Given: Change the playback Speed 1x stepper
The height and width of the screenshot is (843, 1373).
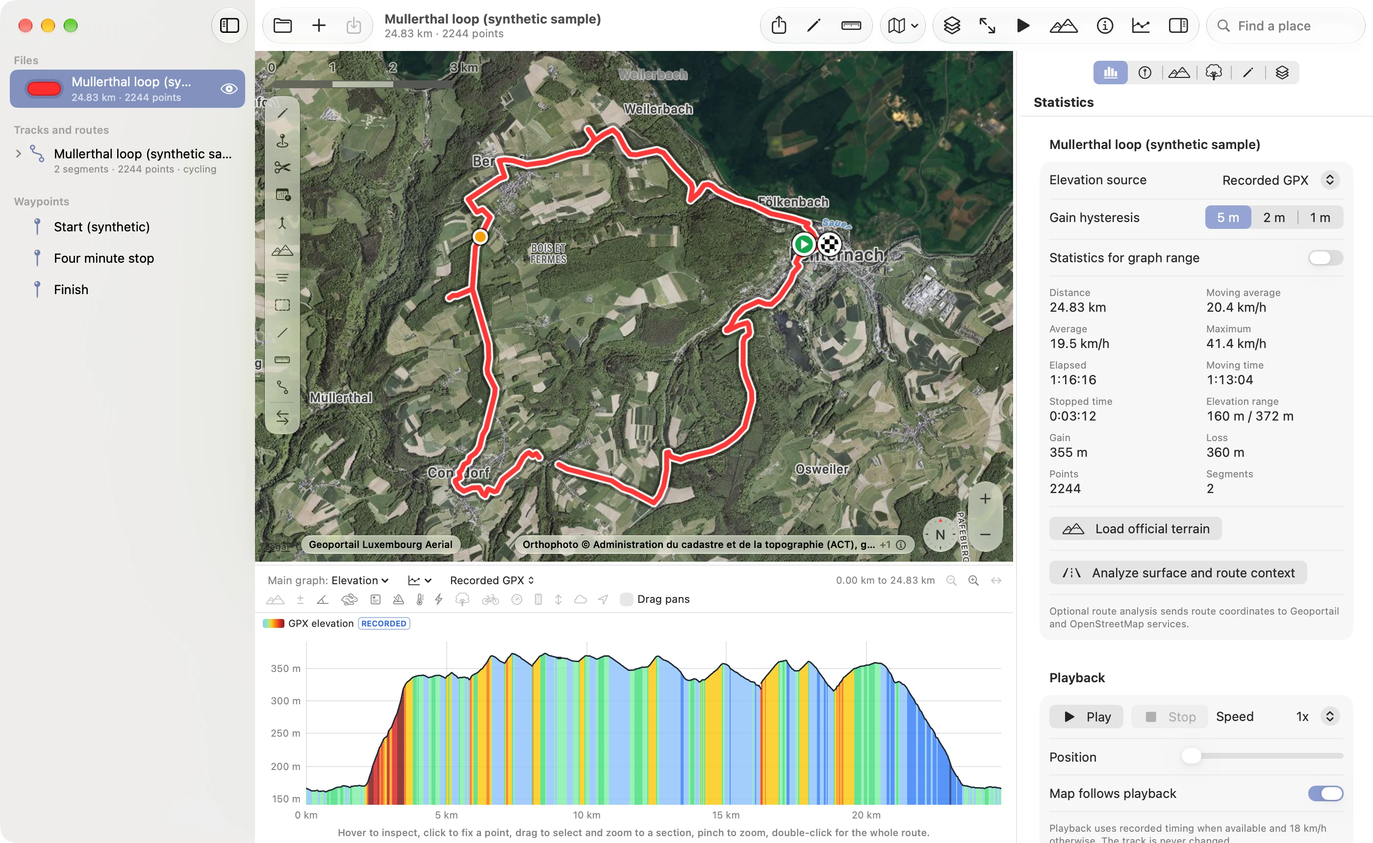Looking at the screenshot, I should click(x=1329, y=717).
